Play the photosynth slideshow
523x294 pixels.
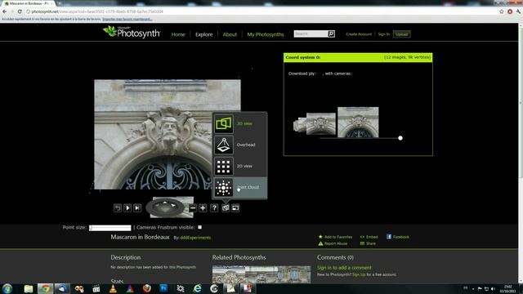point(127,208)
